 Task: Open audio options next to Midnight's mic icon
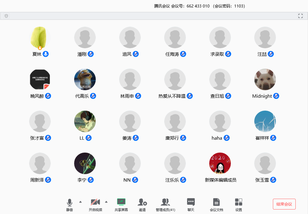tap(276, 96)
